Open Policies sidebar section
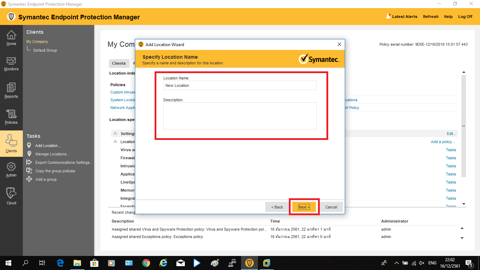480x270 pixels. 11,117
